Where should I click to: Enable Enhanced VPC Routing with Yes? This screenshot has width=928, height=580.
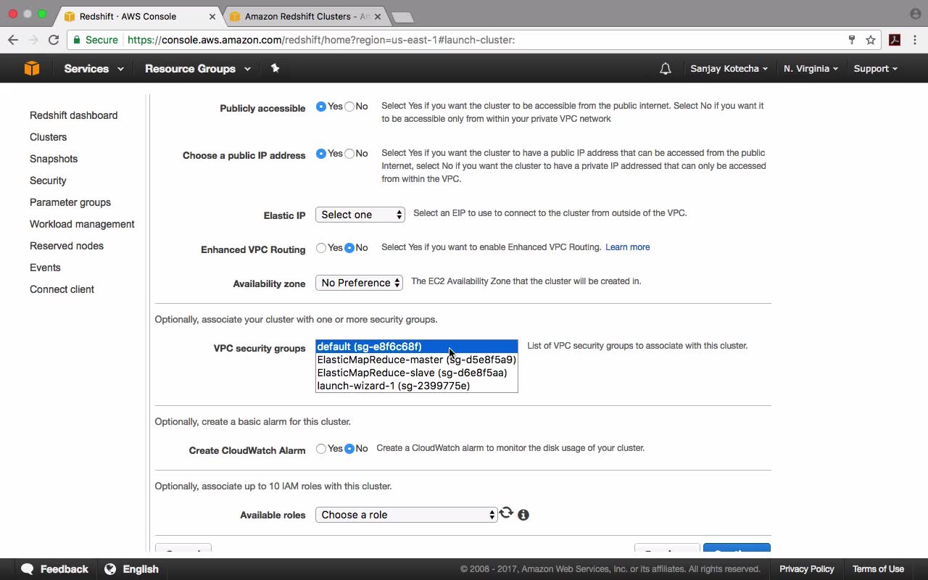pyautogui.click(x=321, y=248)
